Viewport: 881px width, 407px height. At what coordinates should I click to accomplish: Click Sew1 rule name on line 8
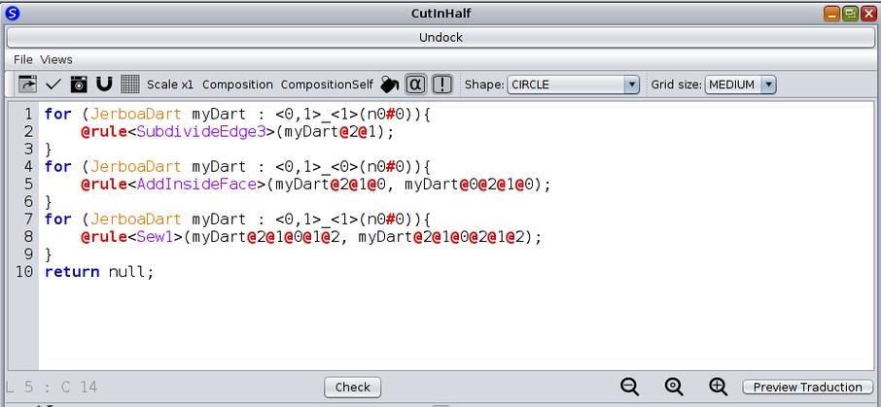pos(155,237)
